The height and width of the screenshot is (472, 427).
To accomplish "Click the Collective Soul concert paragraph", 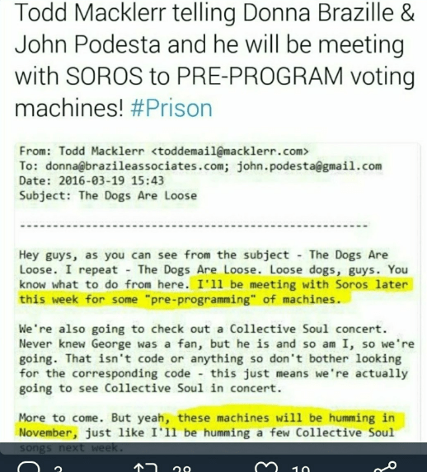I will click(216, 358).
